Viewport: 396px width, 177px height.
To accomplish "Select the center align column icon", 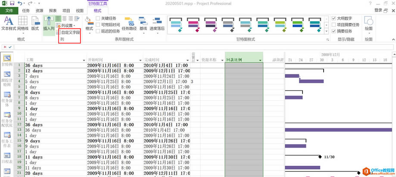I will point(64,18).
